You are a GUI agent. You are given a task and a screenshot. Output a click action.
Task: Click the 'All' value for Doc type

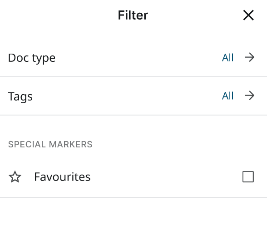coord(227,57)
